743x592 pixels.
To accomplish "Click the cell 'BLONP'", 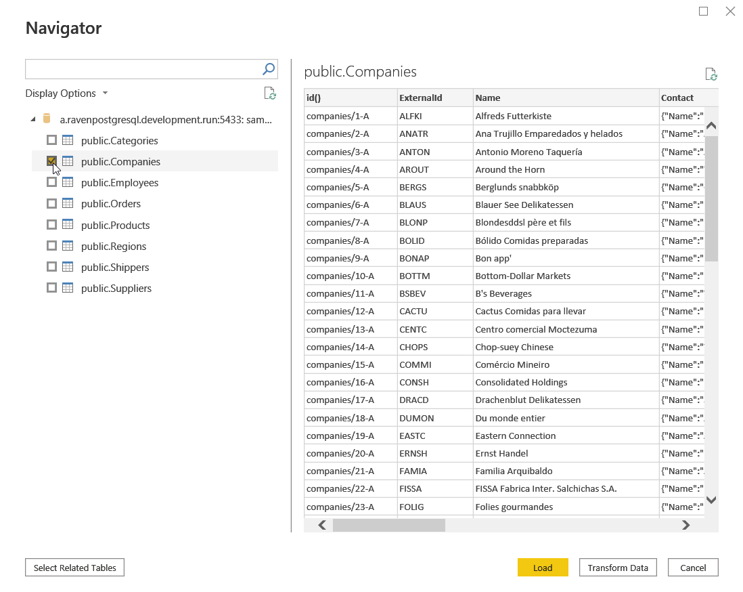I will click(435, 222).
